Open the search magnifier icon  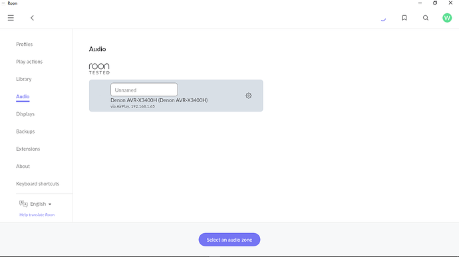pos(426,18)
